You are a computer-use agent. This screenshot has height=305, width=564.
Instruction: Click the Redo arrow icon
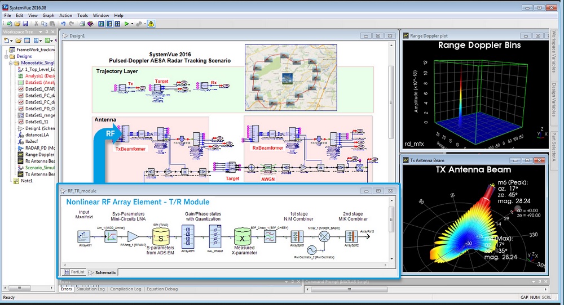pyautogui.click(x=71, y=24)
